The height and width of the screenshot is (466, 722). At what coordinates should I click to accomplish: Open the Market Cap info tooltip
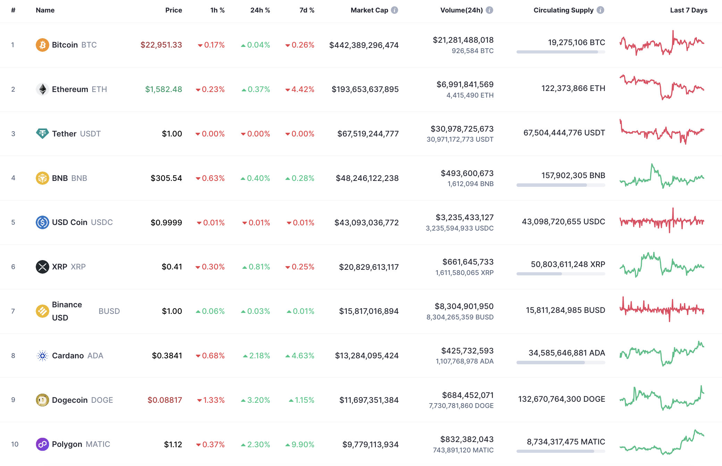[394, 10]
